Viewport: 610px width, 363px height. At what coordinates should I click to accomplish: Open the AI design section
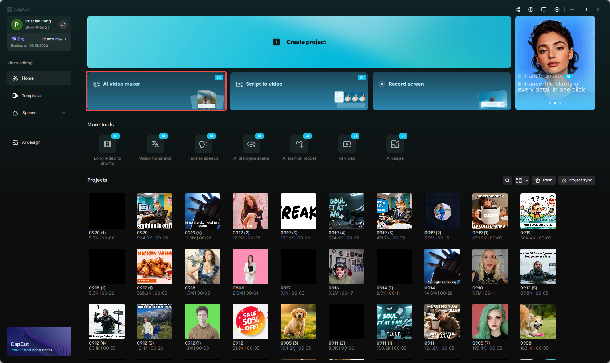(x=39, y=142)
